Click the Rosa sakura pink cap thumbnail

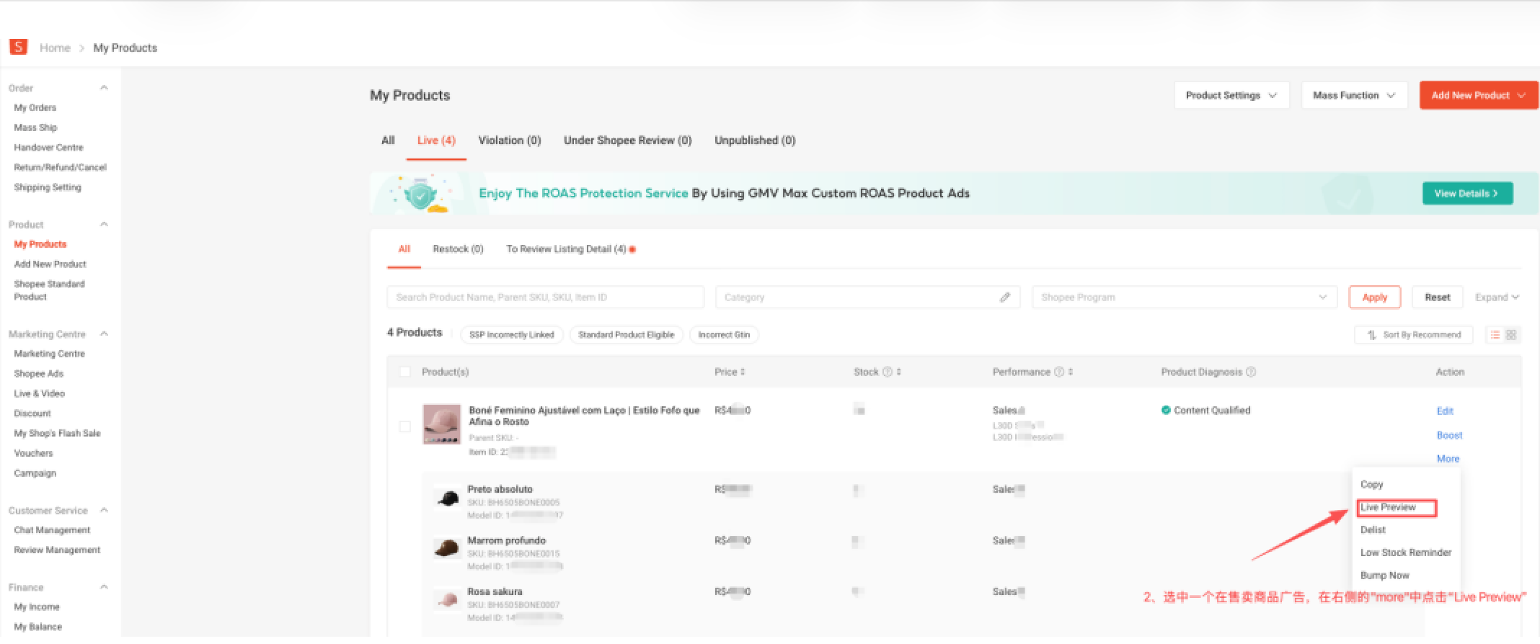447,600
